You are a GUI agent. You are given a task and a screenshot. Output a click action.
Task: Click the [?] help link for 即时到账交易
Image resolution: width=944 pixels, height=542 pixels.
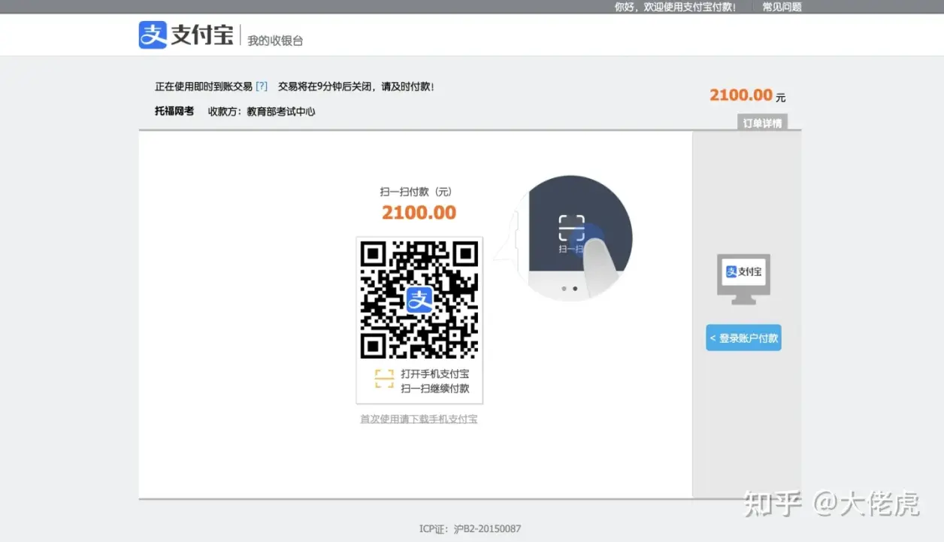pyautogui.click(x=262, y=86)
